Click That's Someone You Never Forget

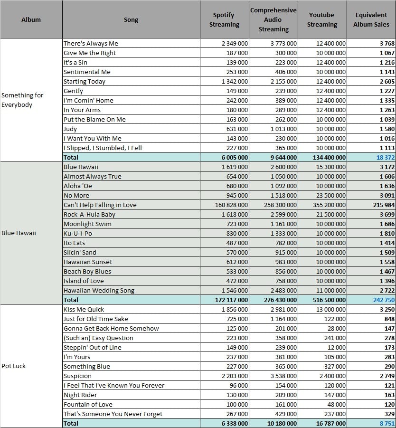tap(131, 414)
